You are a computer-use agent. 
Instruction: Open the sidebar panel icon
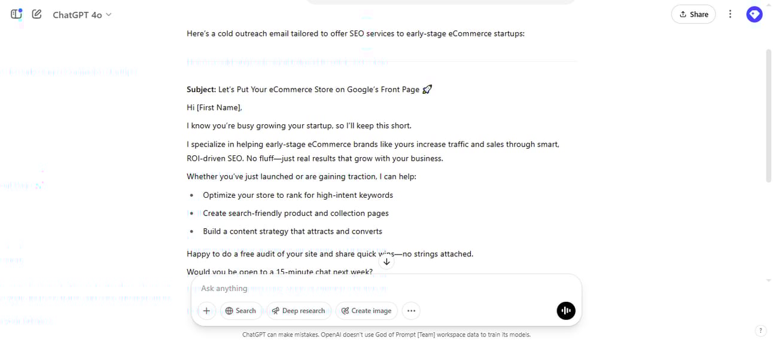click(16, 14)
